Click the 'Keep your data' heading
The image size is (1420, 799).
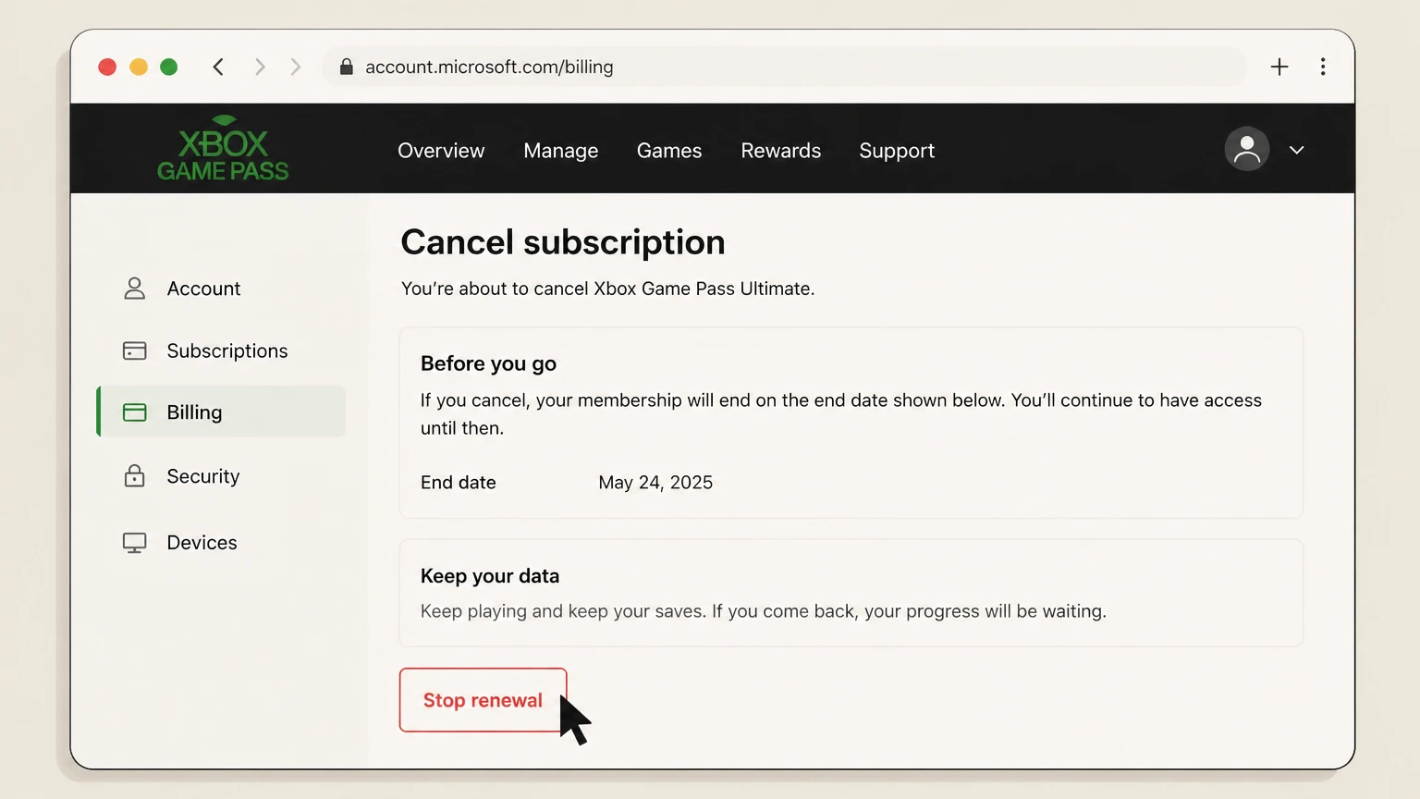pyautogui.click(x=490, y=576)
